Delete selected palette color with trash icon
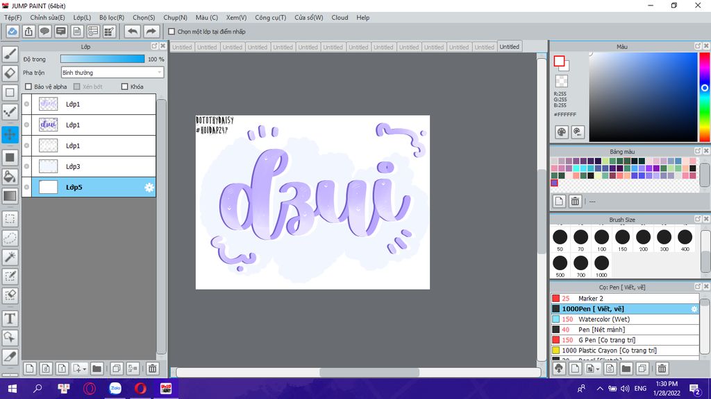The height and width of the screenshot is (399, 711). [575, 202]
